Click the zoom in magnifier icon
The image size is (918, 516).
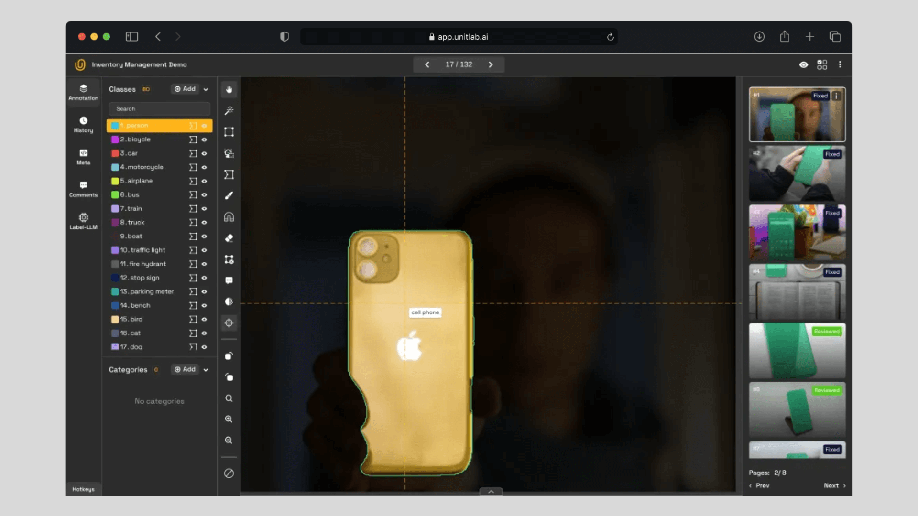coord(229,419)
